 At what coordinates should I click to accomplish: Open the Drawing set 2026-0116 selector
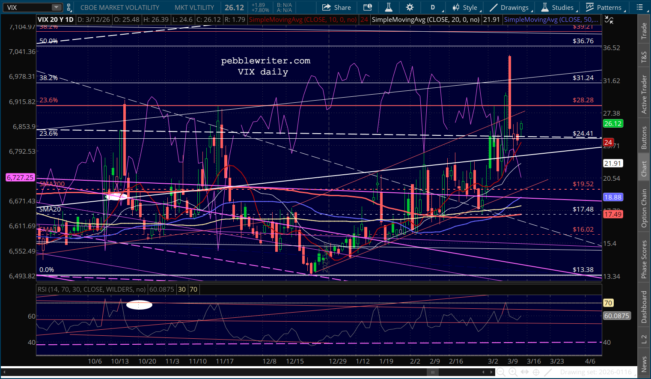596,372
